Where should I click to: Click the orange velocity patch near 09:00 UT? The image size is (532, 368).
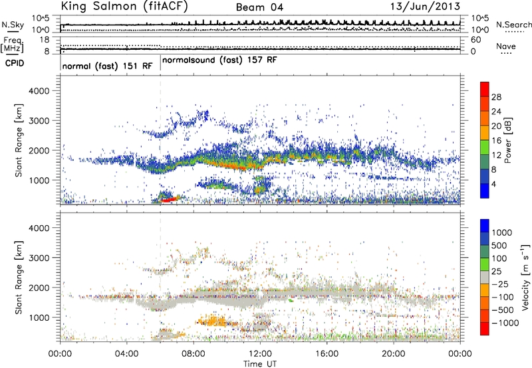211,320
